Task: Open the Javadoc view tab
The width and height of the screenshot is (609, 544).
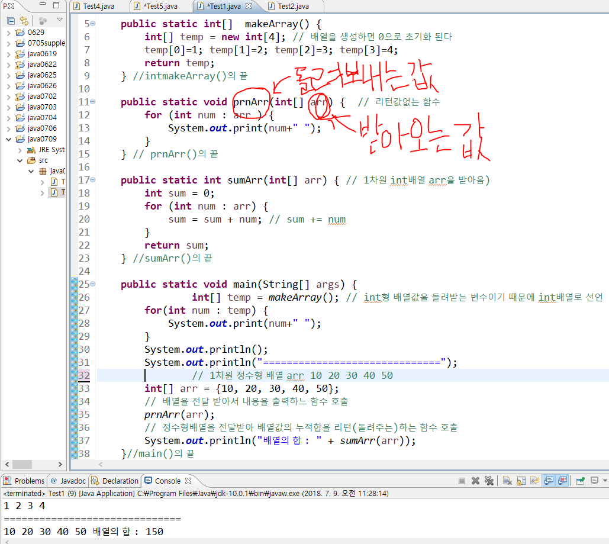Action: tap(68, 481)
